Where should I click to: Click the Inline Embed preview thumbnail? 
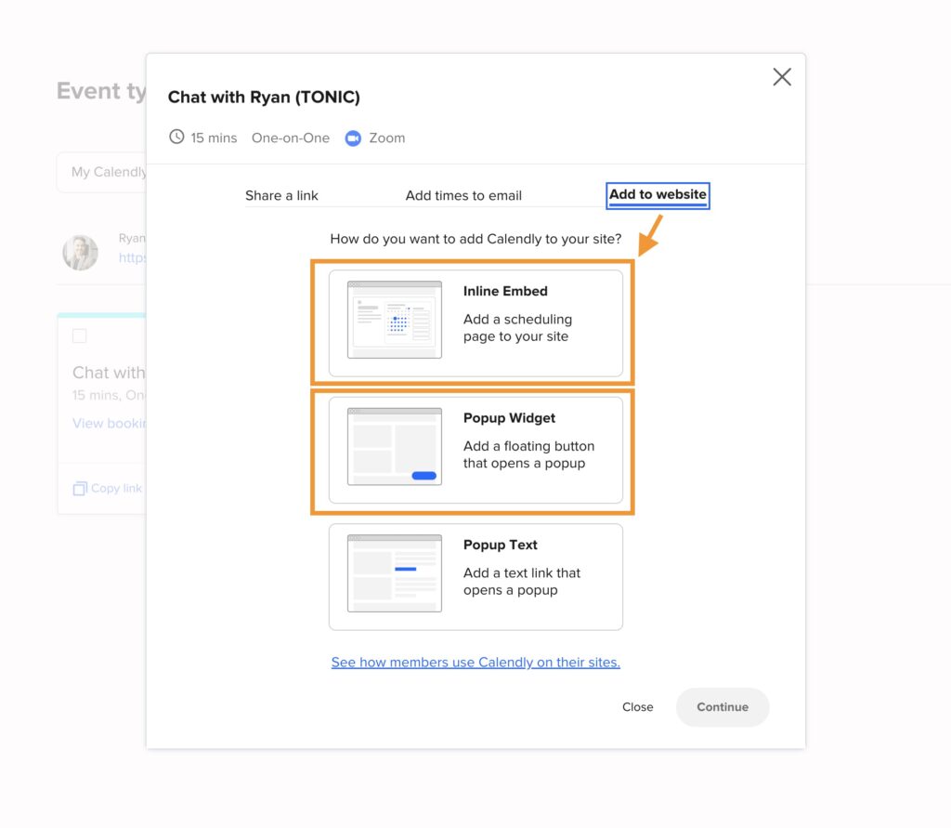coord(394,320)
